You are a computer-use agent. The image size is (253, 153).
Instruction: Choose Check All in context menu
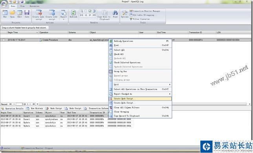(x=140, y=54)
